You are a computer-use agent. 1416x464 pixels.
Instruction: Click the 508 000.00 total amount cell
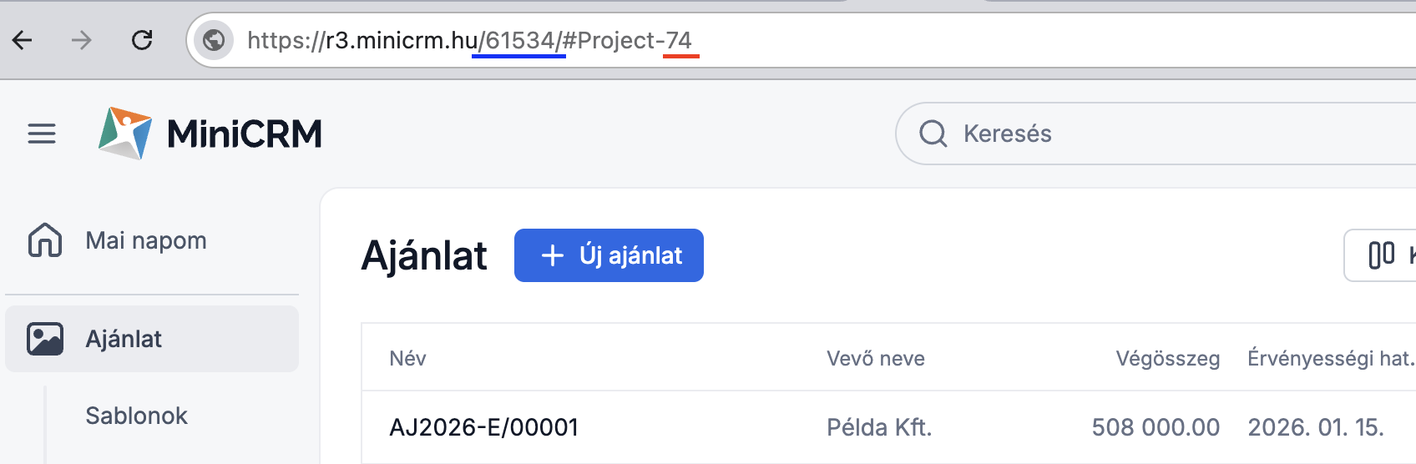pyautogui.click(x=1156, y=427)
